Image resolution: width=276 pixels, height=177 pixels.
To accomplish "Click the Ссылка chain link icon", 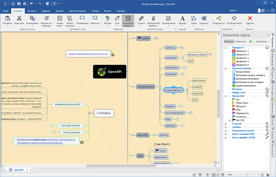I will coord(141,18).
